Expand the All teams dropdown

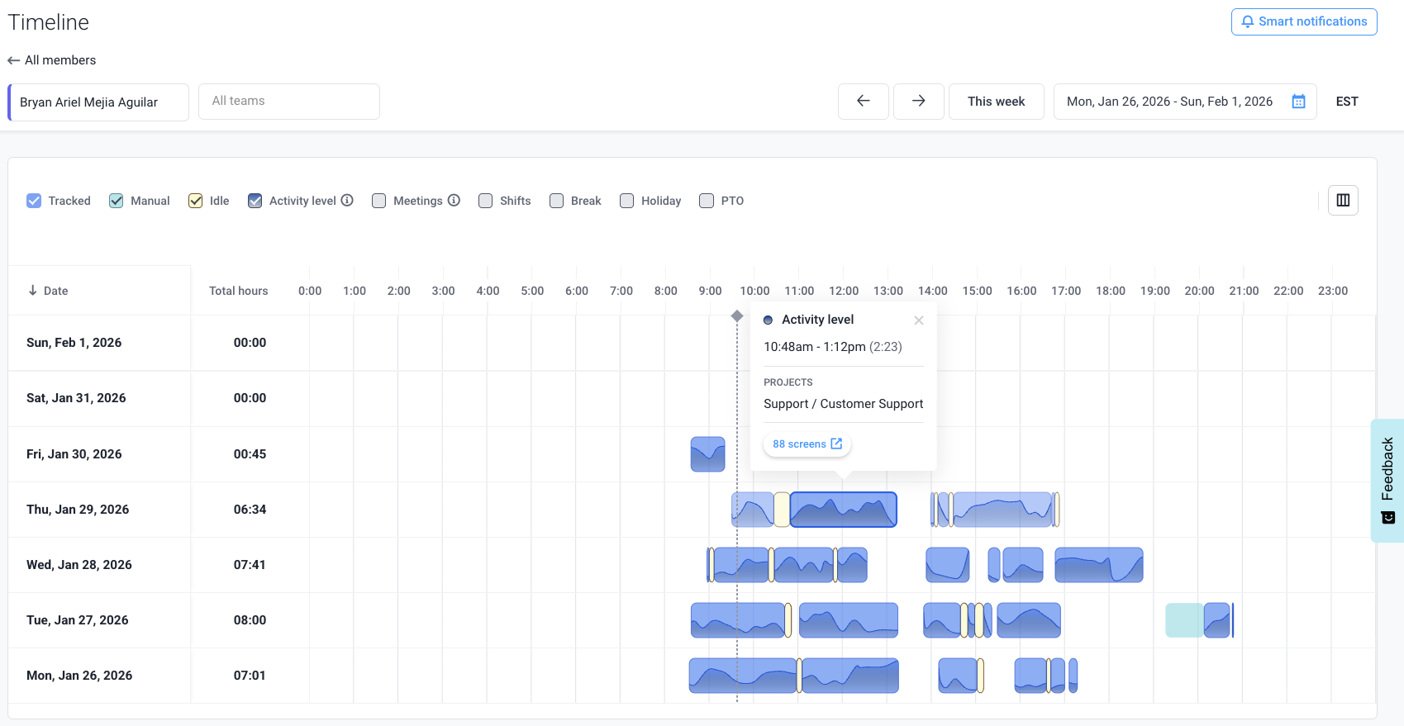point(288,102)
